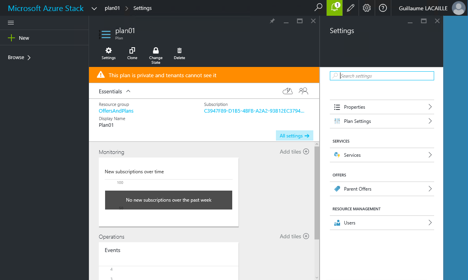The image size is (468, 280).
Task: Click the Services cube icon
Action: [337, 155]
